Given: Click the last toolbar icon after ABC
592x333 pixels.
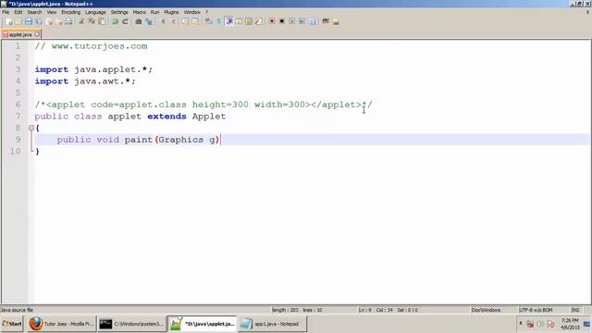Looking at the screenshot, I should 336,21.
